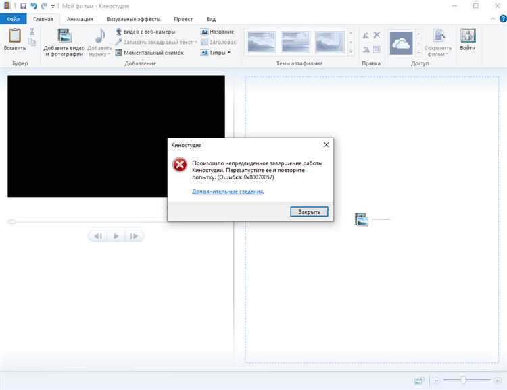Click the red error icon in dialog

pos(180,165)
